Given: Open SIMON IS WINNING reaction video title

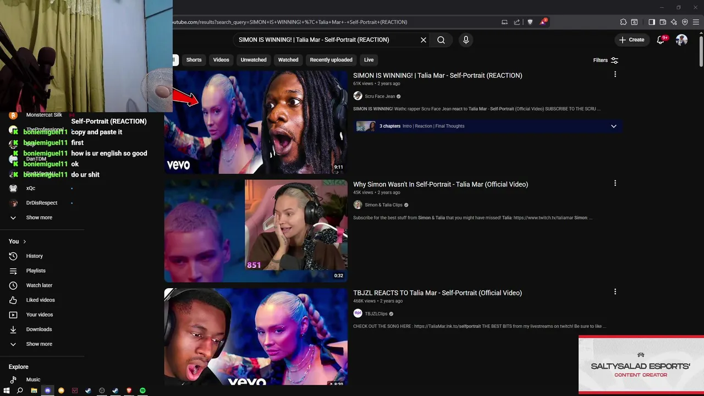Looking at the screenshot, I should (x=438, y=75).
